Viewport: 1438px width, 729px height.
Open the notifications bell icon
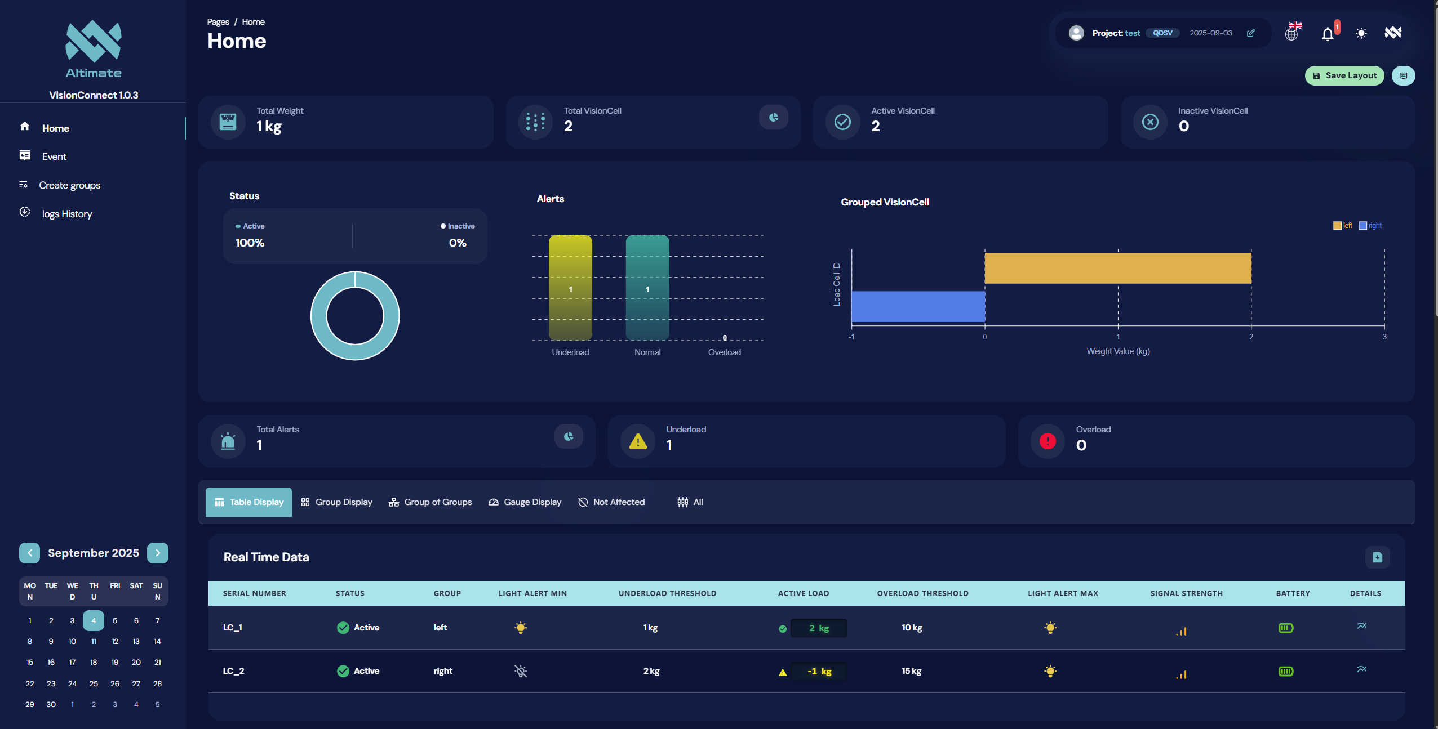tap(1328, 34)
